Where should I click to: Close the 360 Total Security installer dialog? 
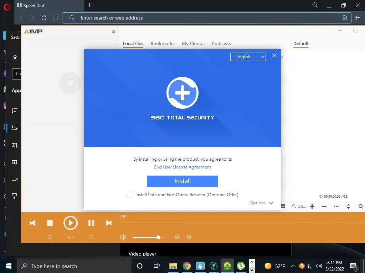(x=274, y=55)
